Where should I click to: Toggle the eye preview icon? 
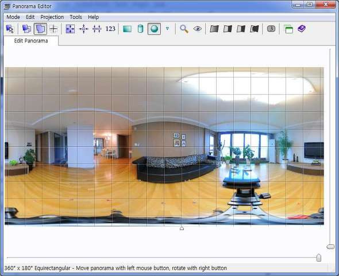198,29
